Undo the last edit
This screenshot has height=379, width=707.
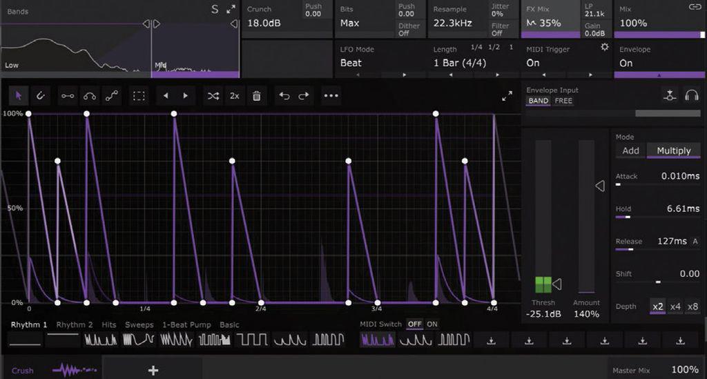pyautogui.click(x=284, y=95)
